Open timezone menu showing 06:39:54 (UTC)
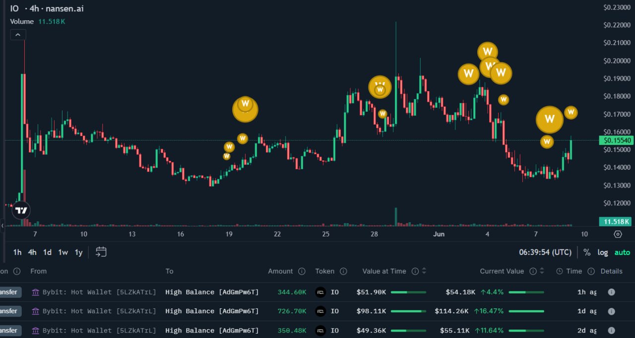This screenshot has height=338, width=635. point(545,252)
